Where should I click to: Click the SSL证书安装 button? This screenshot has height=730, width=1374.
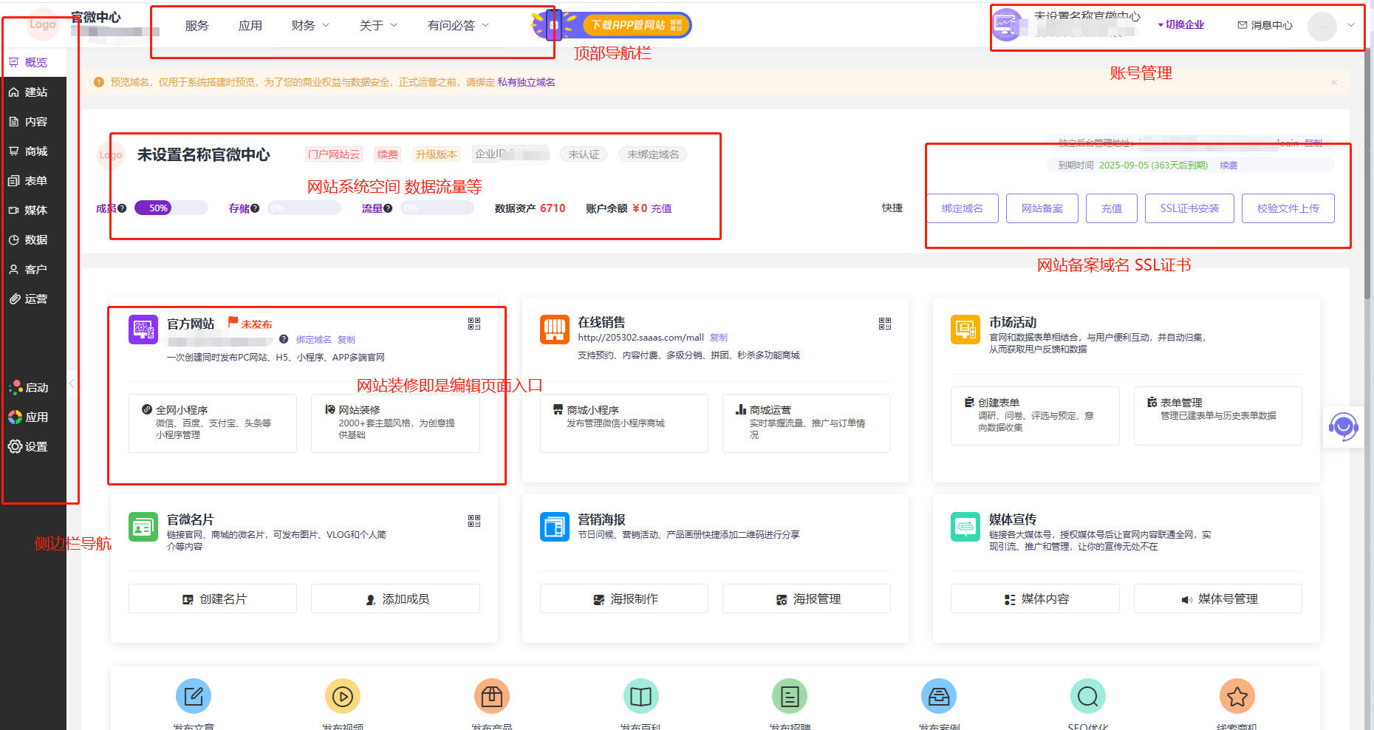[1189, 208]
